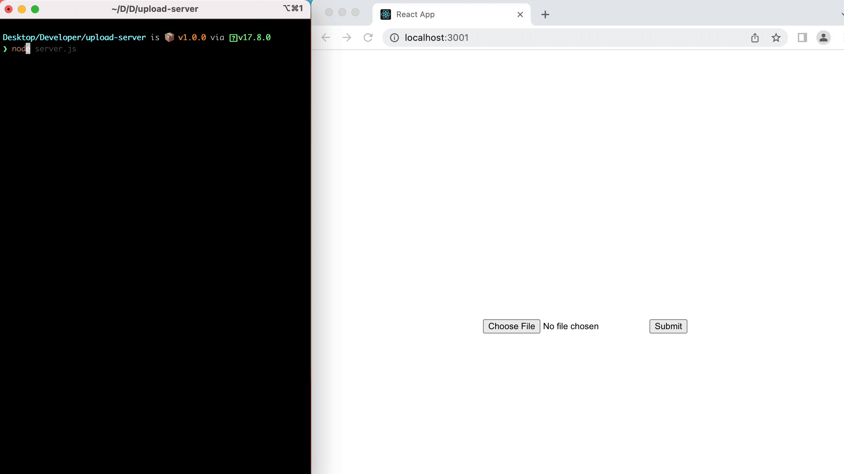Click the browser profile account icon
Viewport: 844px width, 474px height.
(824, 38)
